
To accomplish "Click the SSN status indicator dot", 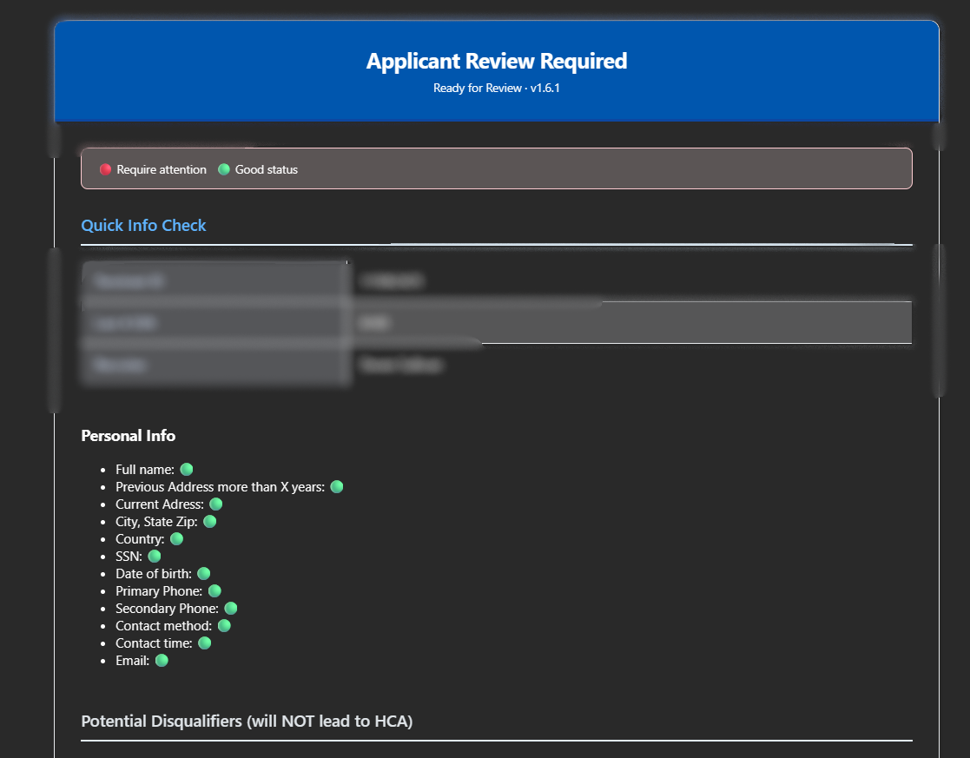I will coord(154,557).
